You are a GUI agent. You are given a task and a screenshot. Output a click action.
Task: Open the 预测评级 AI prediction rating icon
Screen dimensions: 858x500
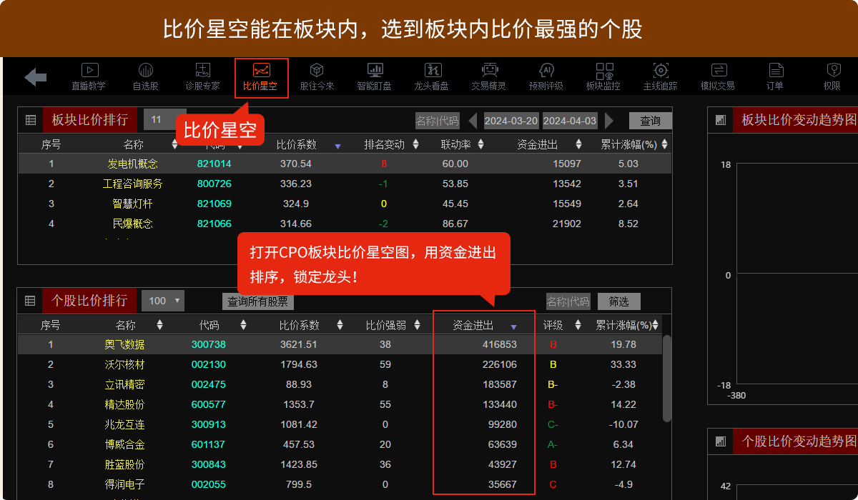tap(546, 76)
